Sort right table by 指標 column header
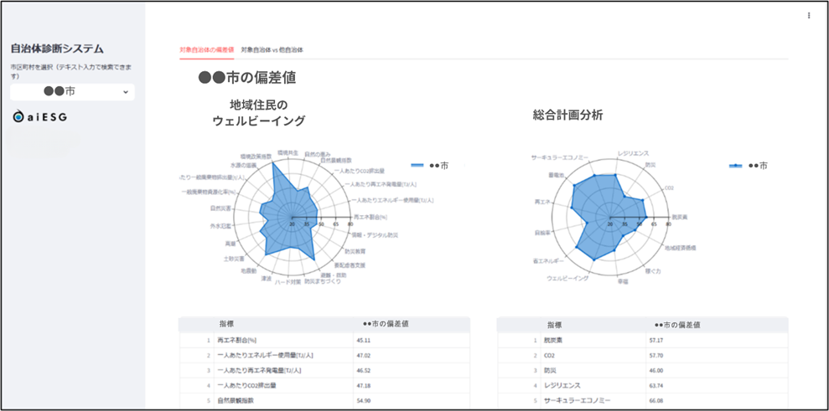Image resolution: width=829 pixels, height=411 pixels. point(554,324)
